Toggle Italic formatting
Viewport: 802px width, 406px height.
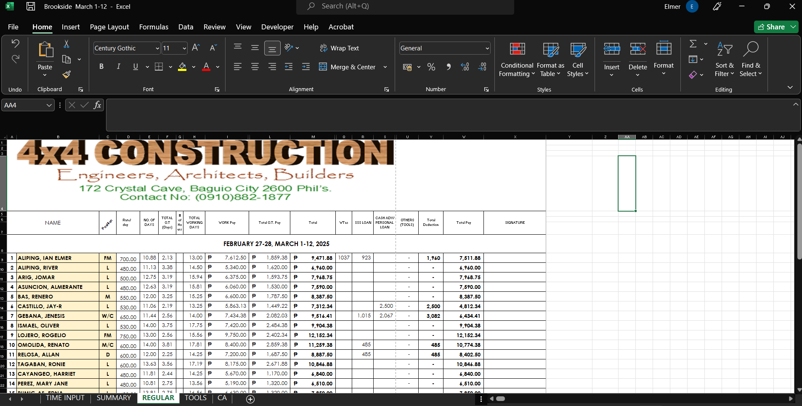coord(119,66)
